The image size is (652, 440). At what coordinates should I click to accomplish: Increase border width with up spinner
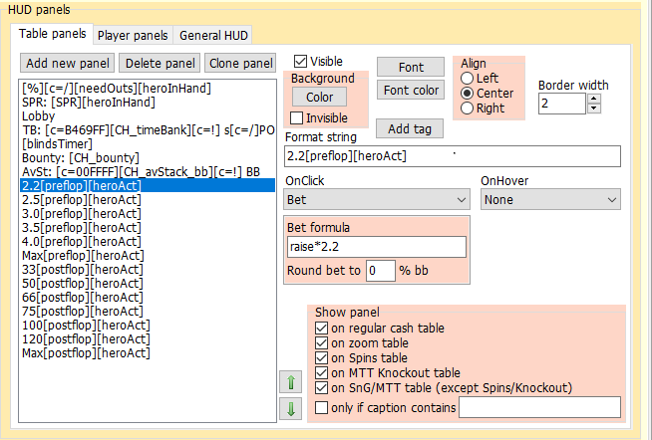click(x=594, y=99)
